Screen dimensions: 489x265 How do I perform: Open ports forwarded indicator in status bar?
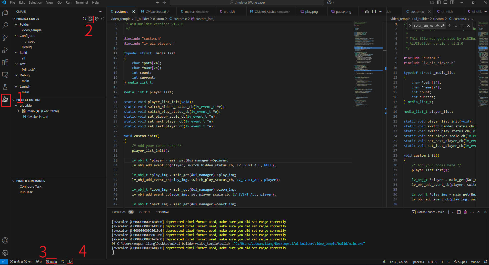39,262
